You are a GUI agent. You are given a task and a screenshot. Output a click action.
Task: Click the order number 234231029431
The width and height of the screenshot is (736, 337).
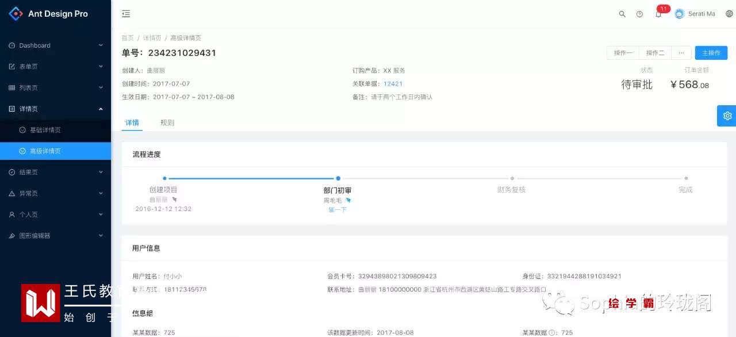pos(182,53)
